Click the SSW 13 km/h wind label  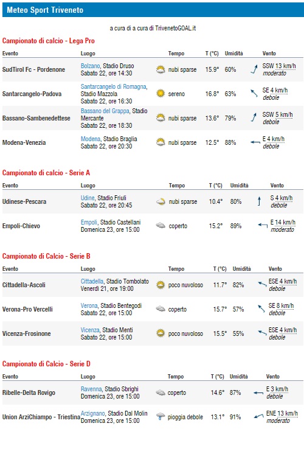(279, 66)
